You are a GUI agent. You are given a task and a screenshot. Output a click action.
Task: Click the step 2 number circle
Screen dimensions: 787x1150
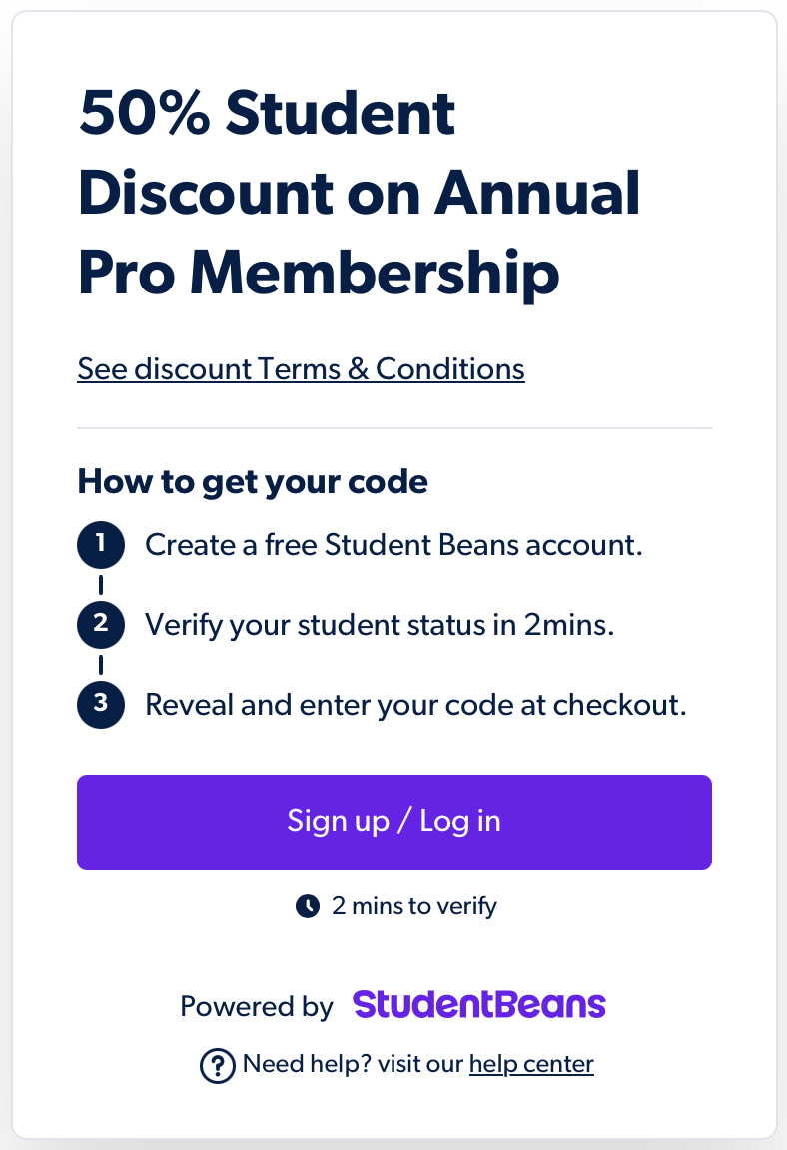[x=101, y=625]
